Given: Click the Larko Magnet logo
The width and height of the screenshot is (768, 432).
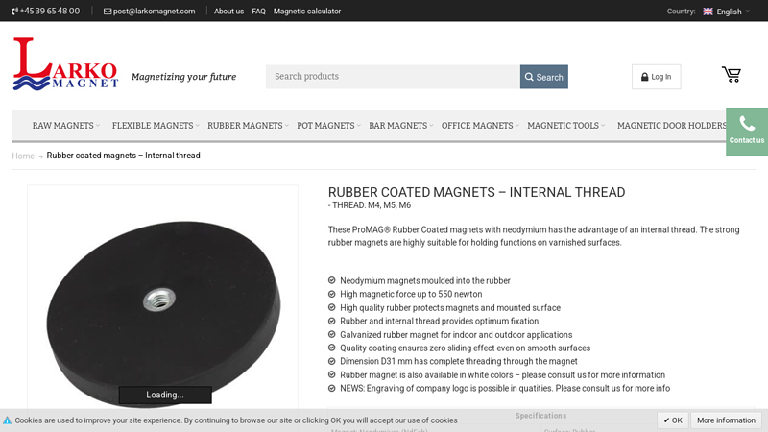Looking at the screenshot, I should pos(65,64).
